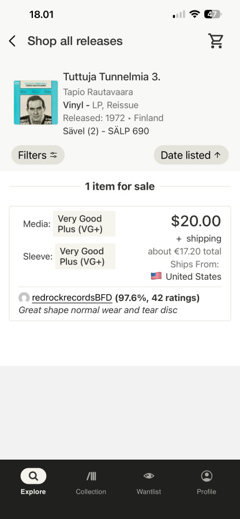The image size is (240, 519).
Task: Tap the Tapio Rautavaara artist name
Action: (98, 92)
